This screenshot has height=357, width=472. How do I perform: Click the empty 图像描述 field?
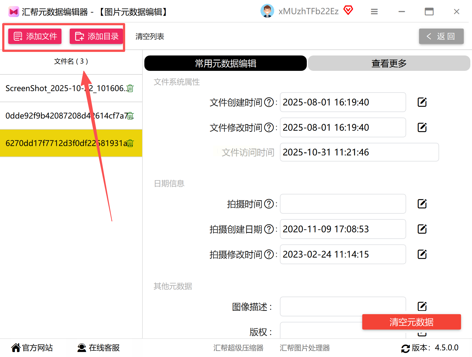pyautogui.click(x=343, y=306)
